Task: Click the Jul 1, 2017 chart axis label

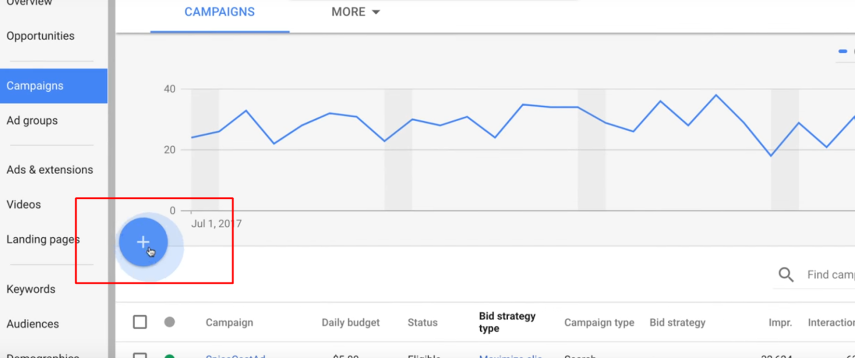Action: pos(217,223)
